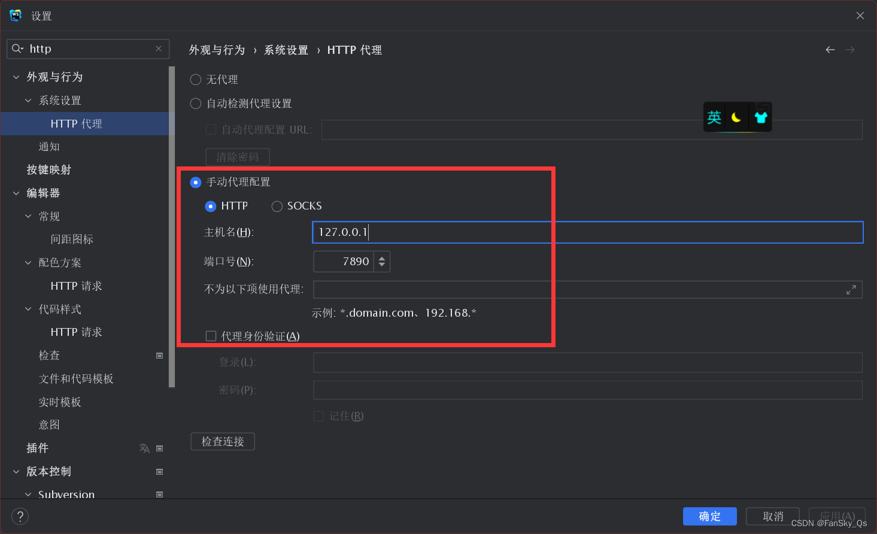
Task: Focus the 主机名 input field
Action: click(588, 232)
